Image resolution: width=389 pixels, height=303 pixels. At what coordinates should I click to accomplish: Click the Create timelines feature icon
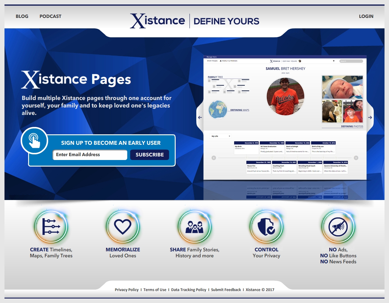point(51,227)
